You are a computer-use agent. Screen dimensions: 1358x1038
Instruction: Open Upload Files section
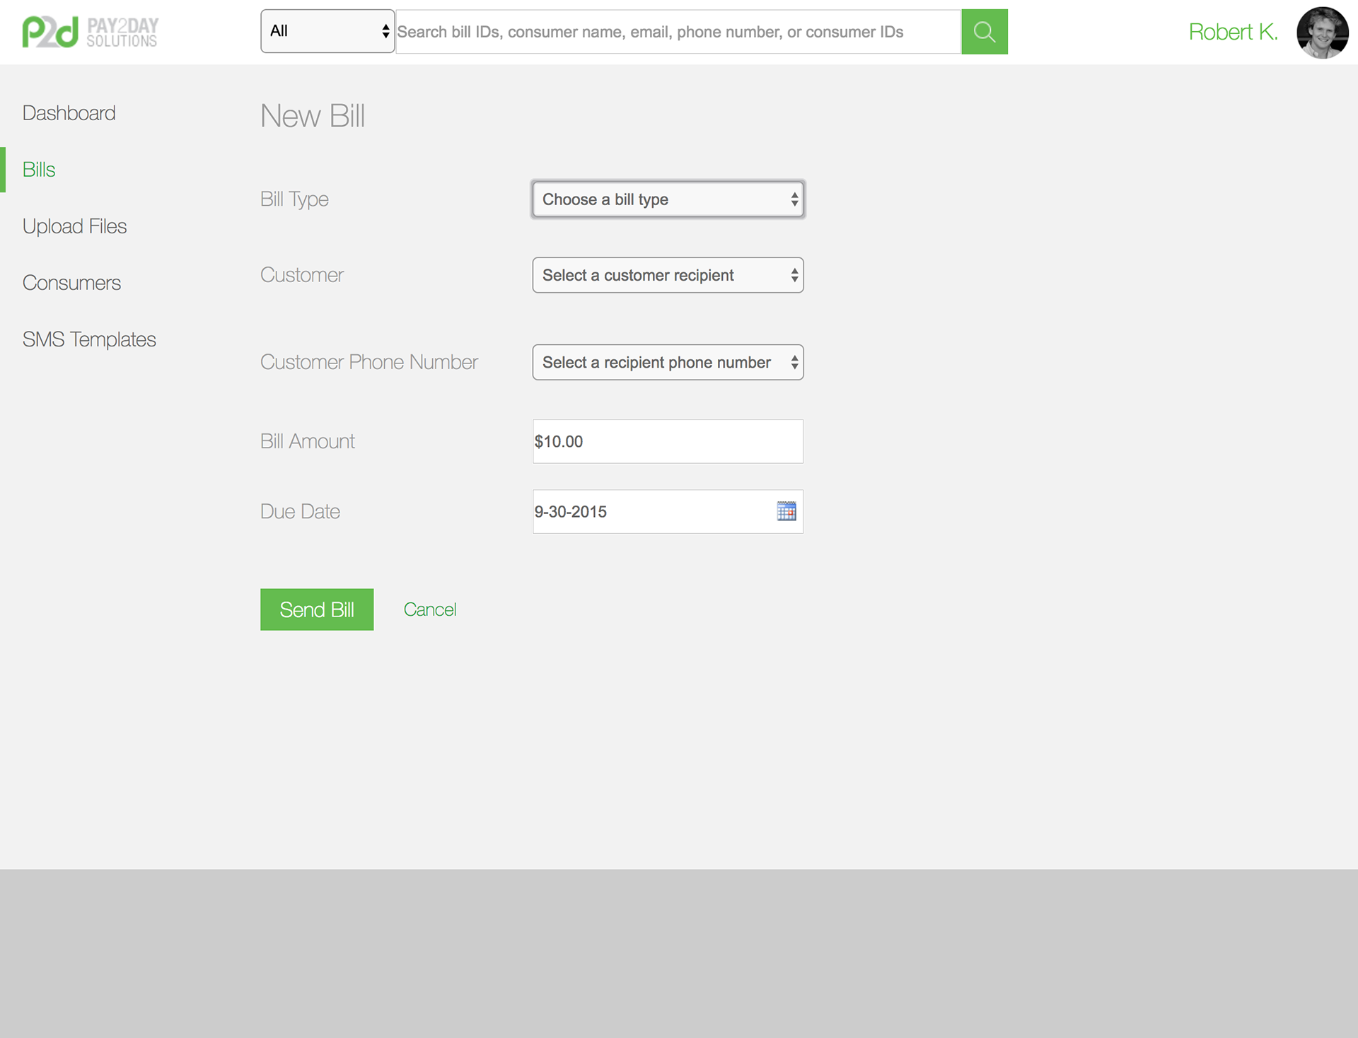[x=74, y=226]
